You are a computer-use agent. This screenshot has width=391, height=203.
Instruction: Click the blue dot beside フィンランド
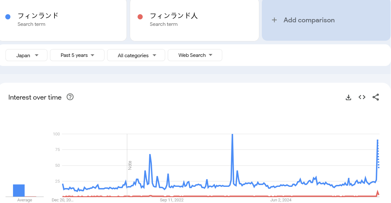pos(8,17)
